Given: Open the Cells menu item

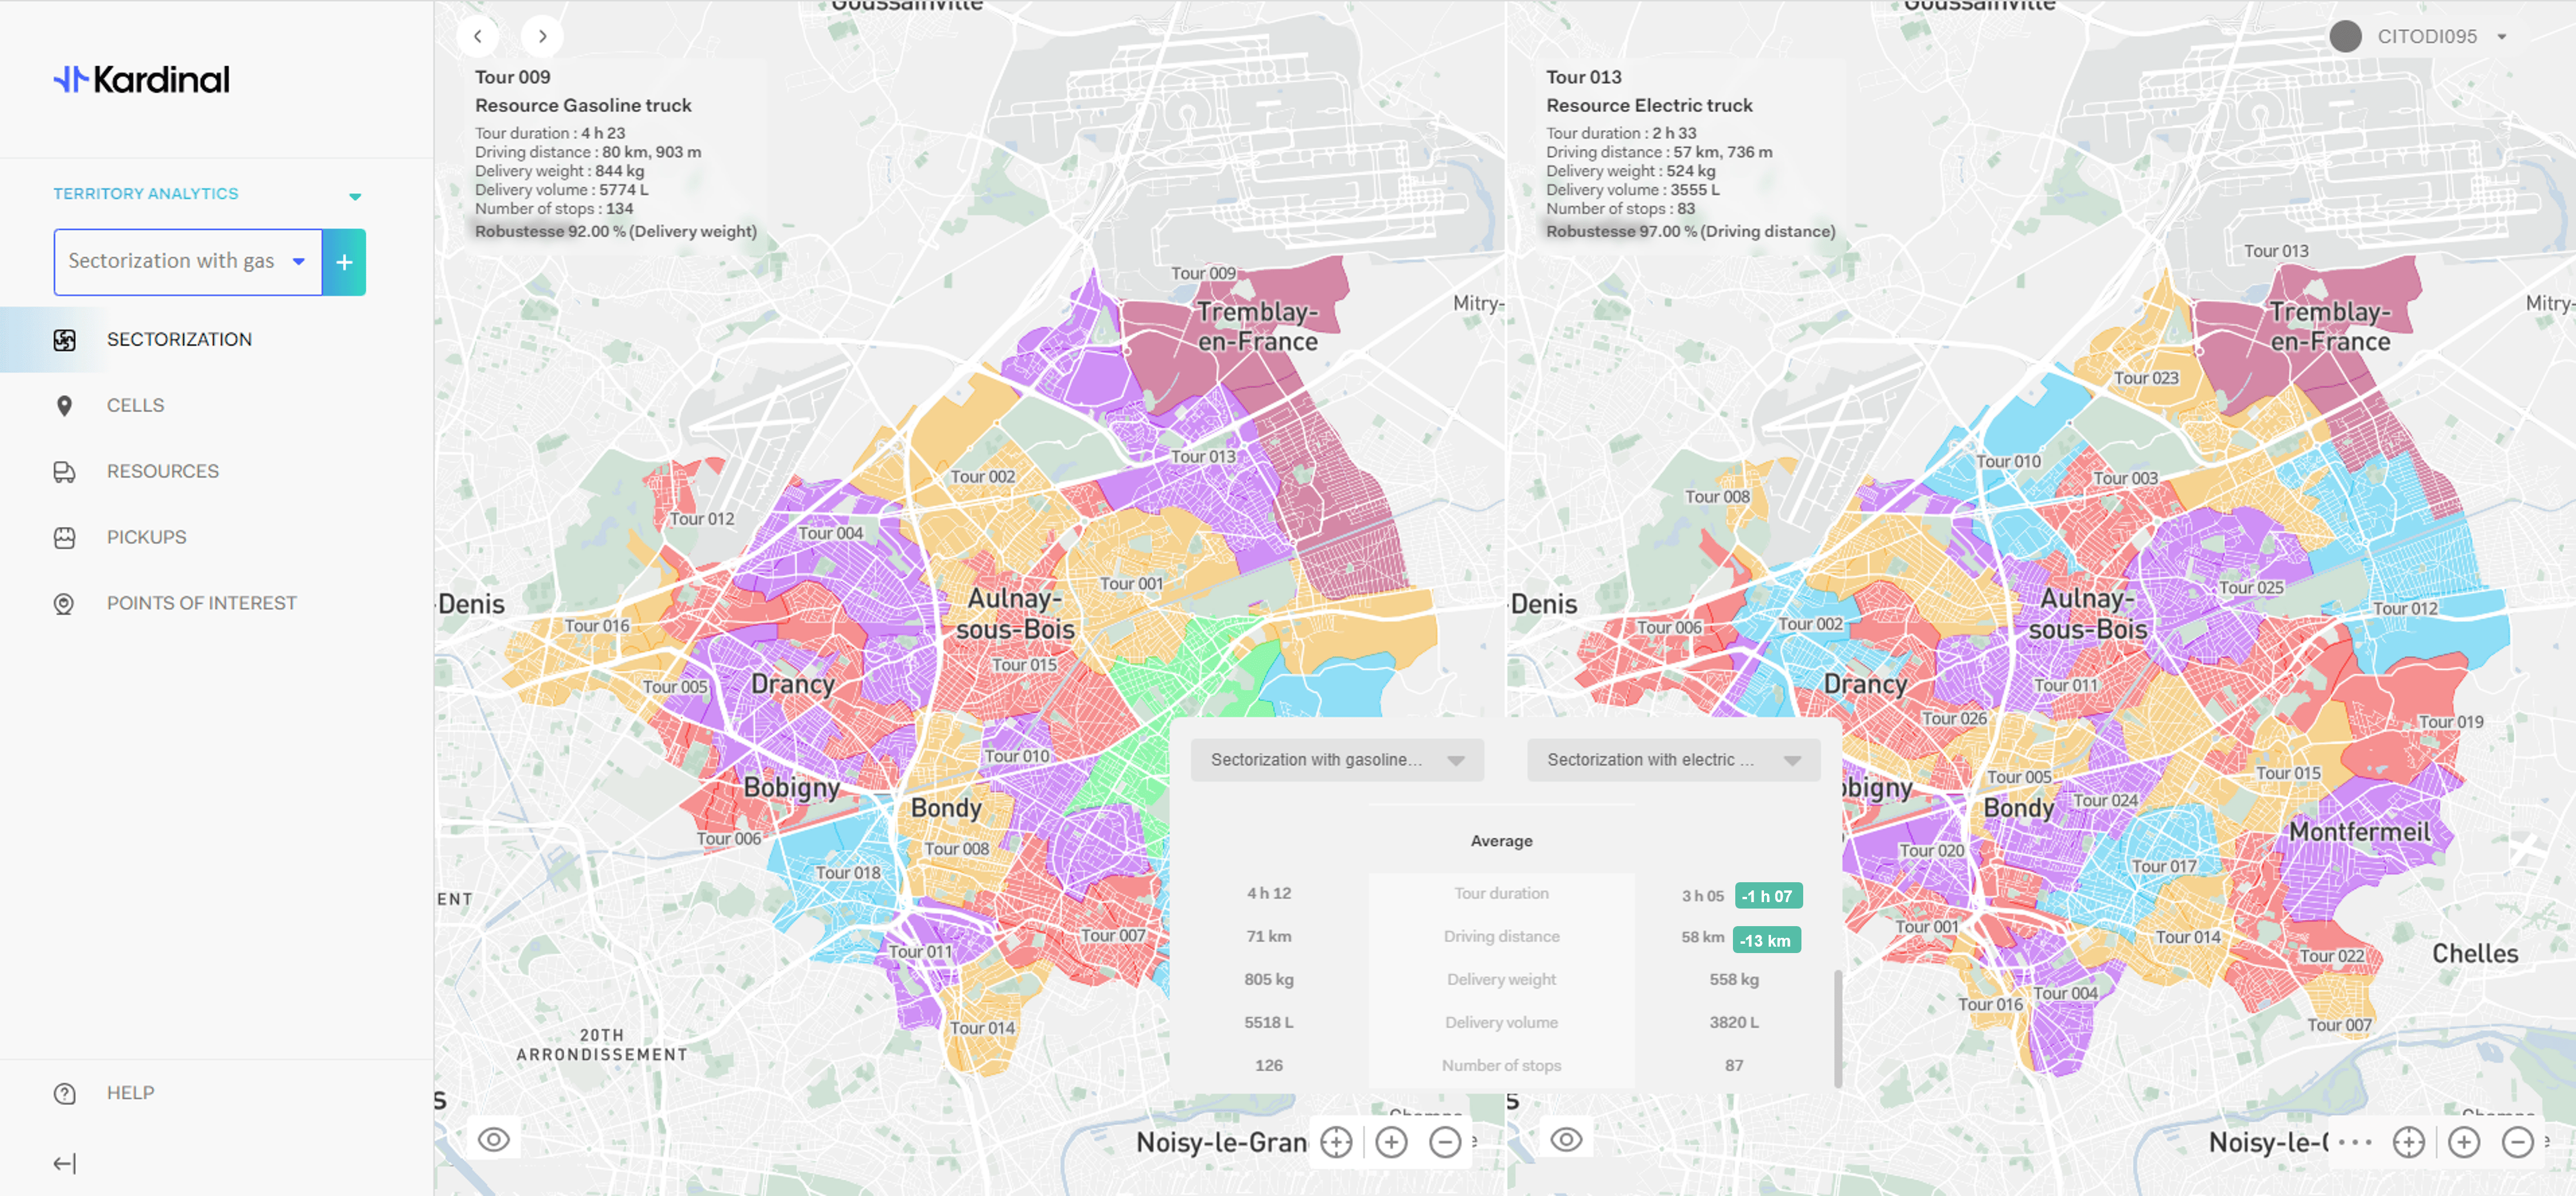Looking at the screenshot, I should pos(135,405).
